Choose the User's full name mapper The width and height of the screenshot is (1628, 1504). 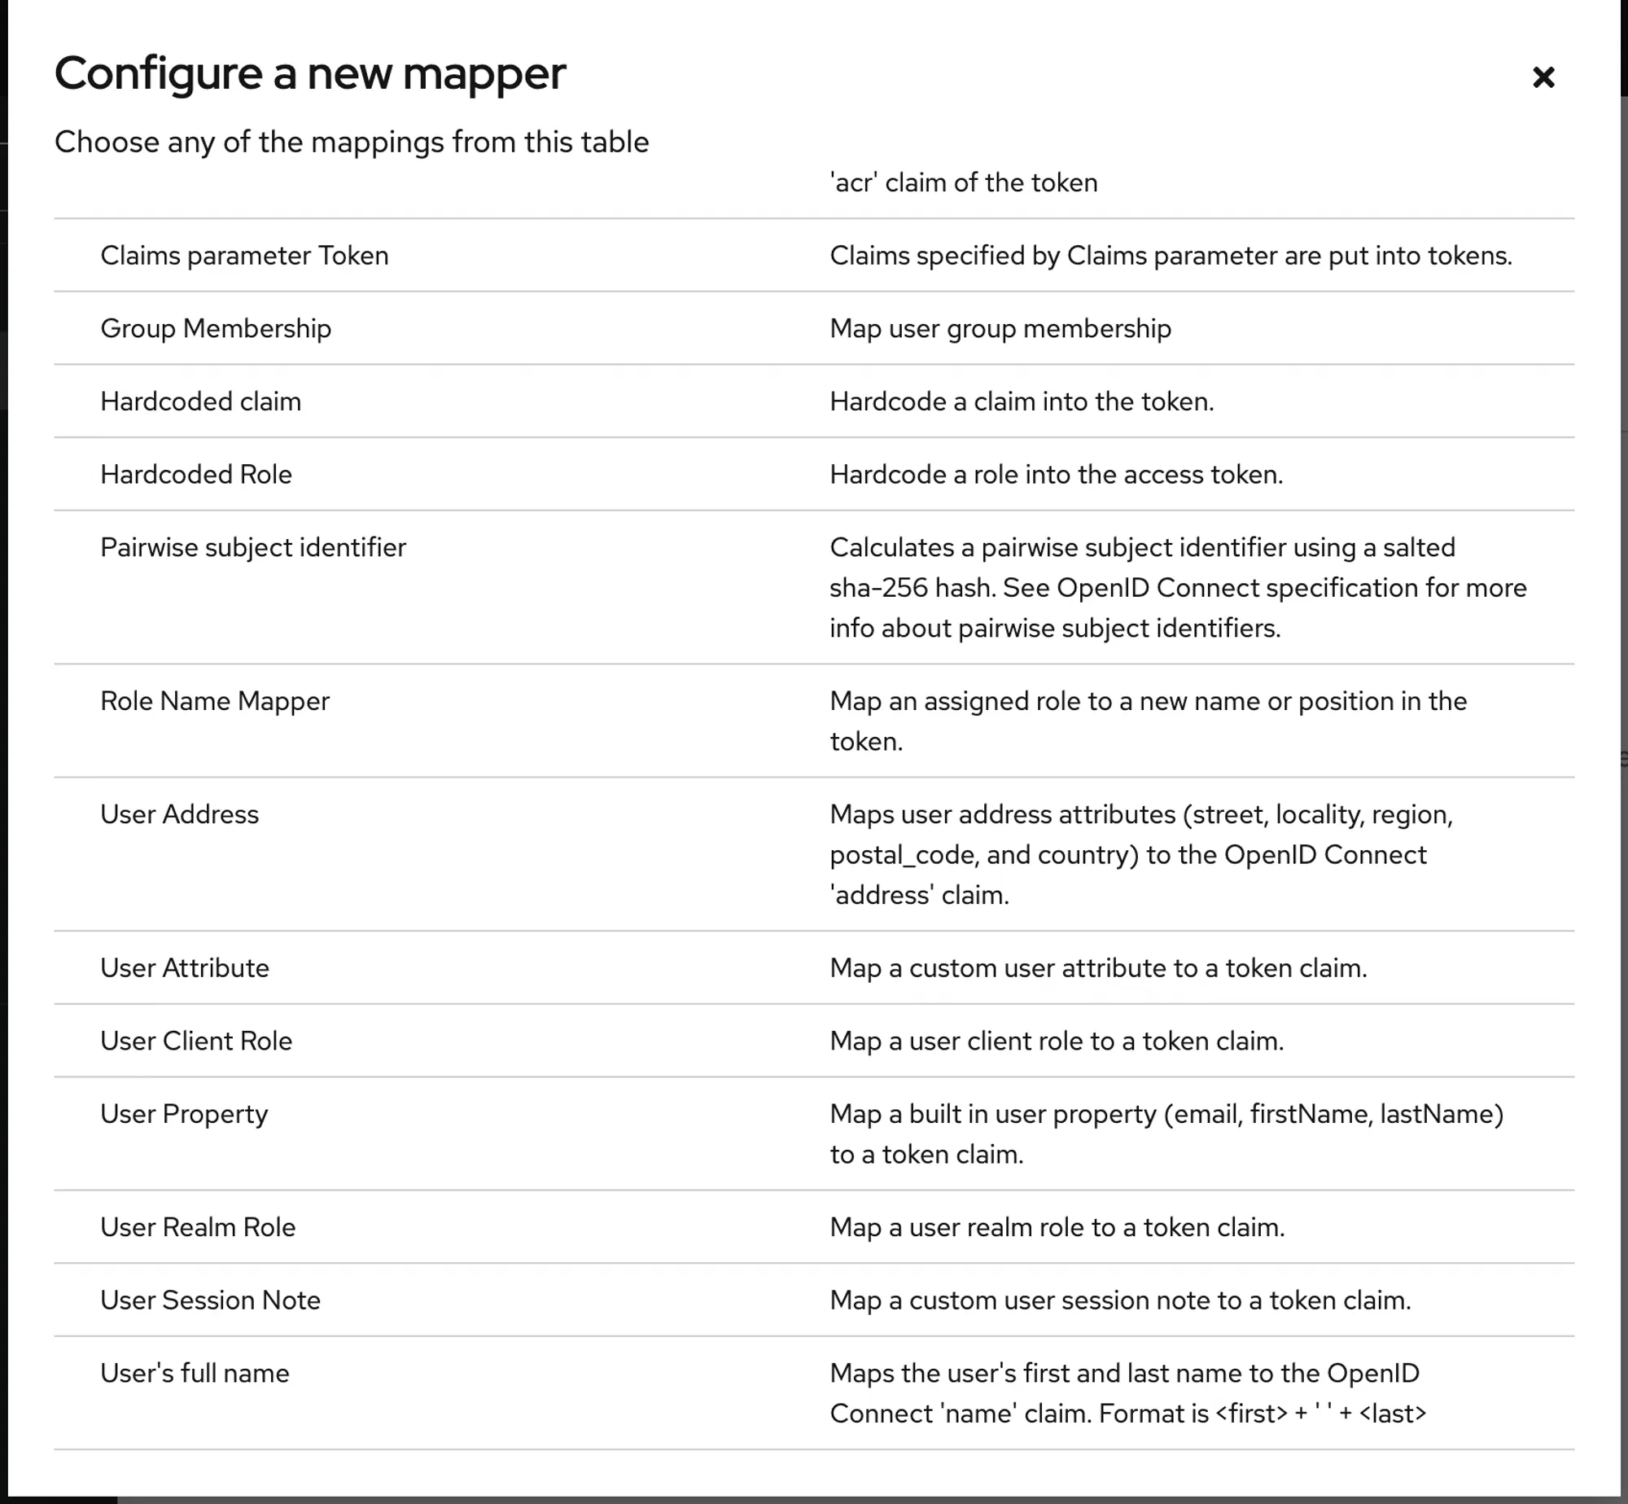tap(195, 1374)
